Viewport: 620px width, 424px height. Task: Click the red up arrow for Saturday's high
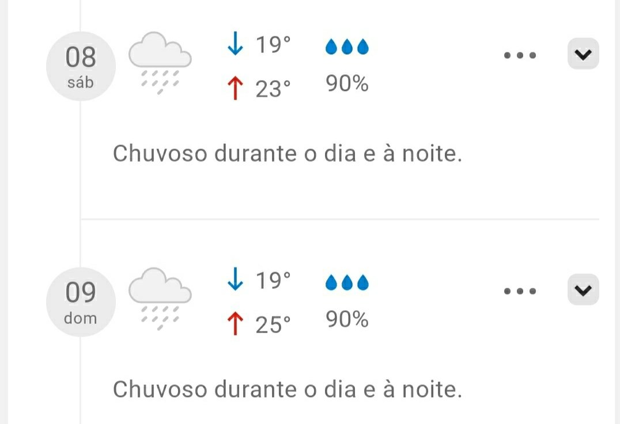tap(235, 89)
